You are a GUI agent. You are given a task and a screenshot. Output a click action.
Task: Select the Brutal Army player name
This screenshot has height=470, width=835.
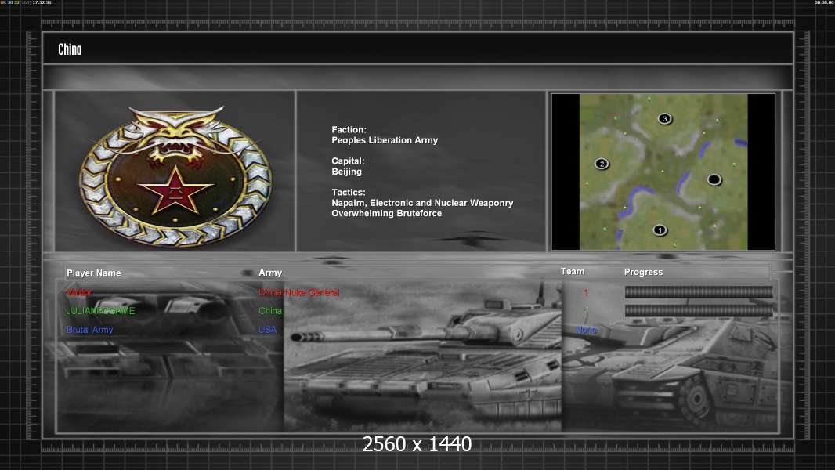click(89, 330)
